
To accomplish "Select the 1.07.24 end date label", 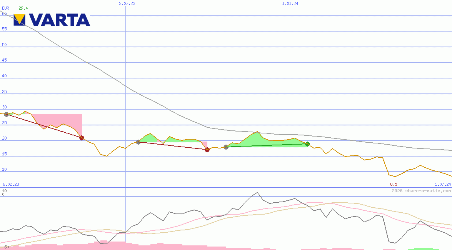I will [x=442, y=185].
